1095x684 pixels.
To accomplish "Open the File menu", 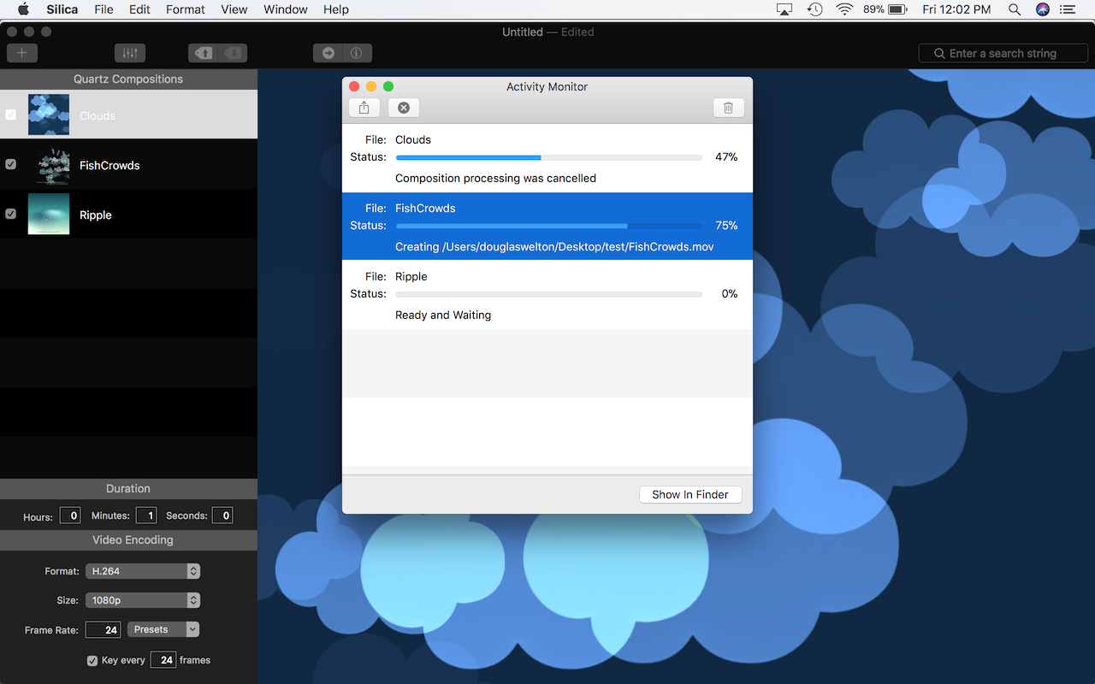I will pyautogui.click(x=104, y=9).
